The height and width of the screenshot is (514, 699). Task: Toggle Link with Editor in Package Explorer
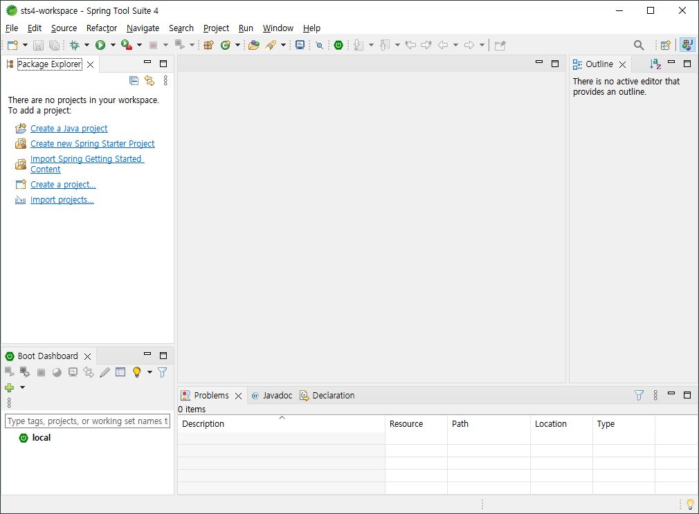point(149,80)
